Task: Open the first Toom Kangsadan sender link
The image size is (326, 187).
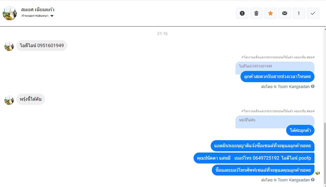Action: (x=294, y=87)
